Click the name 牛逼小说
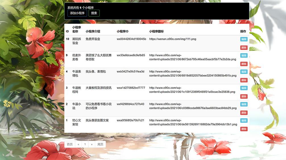Image resolution: width=286 pixels, height=160 pixels. pos(76,106)
